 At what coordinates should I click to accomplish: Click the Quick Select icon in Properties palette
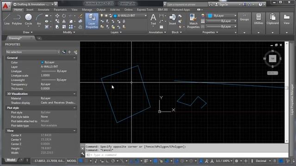[75, 52]
